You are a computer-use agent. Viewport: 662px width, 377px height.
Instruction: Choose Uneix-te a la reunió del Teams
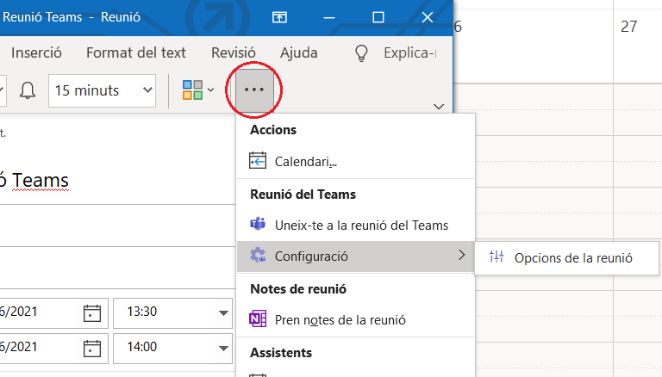point(360,226)
